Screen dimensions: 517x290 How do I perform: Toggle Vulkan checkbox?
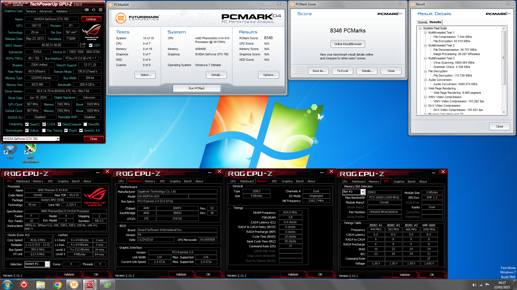point(27,130)
